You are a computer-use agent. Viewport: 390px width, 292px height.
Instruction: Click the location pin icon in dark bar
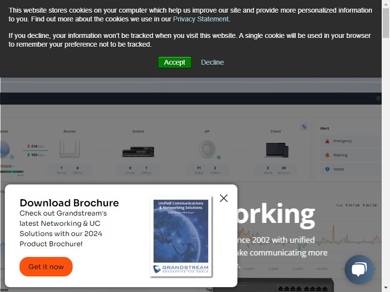pyautogui.click(x=378, y=99)
